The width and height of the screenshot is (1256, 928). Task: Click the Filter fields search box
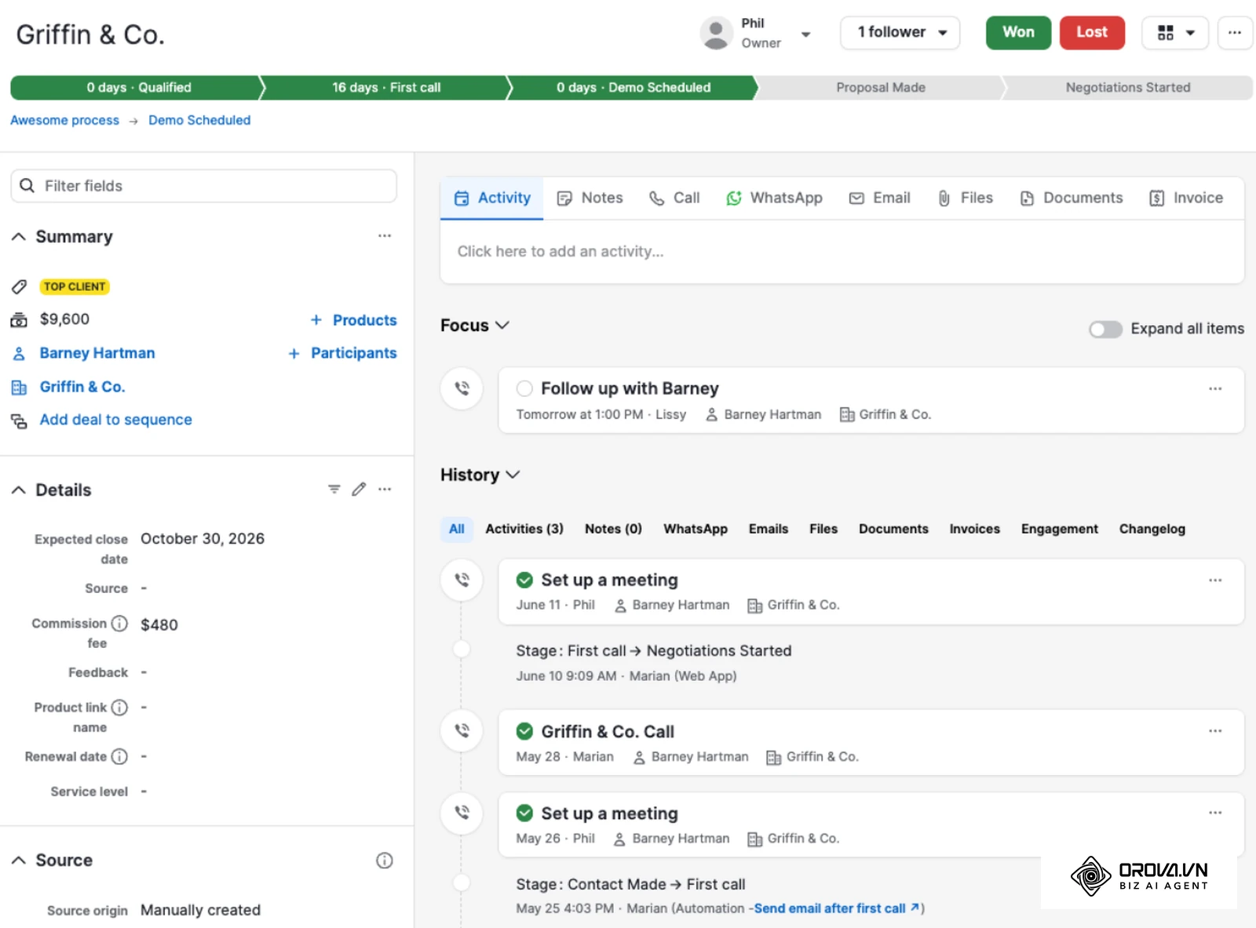pos(203,186)
